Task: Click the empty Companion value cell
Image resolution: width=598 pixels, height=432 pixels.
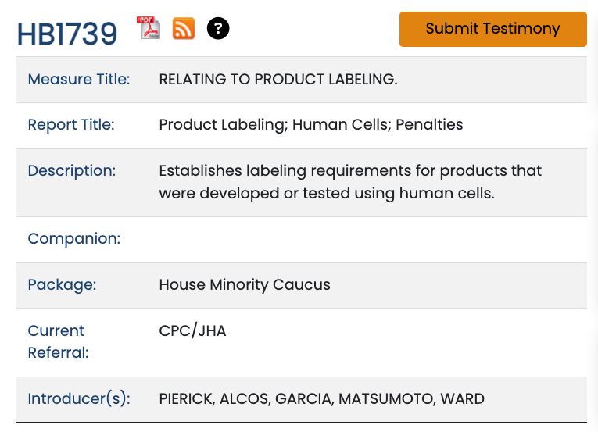Action: pos(367,239)
